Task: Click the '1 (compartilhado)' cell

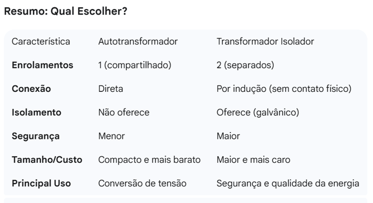Action: point(135,65)
